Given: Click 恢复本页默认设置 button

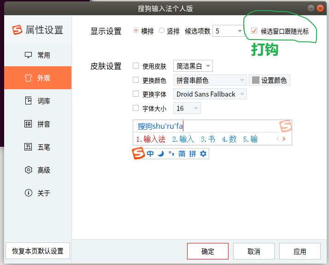Looking at the screenshot, I should coord(38,251).
